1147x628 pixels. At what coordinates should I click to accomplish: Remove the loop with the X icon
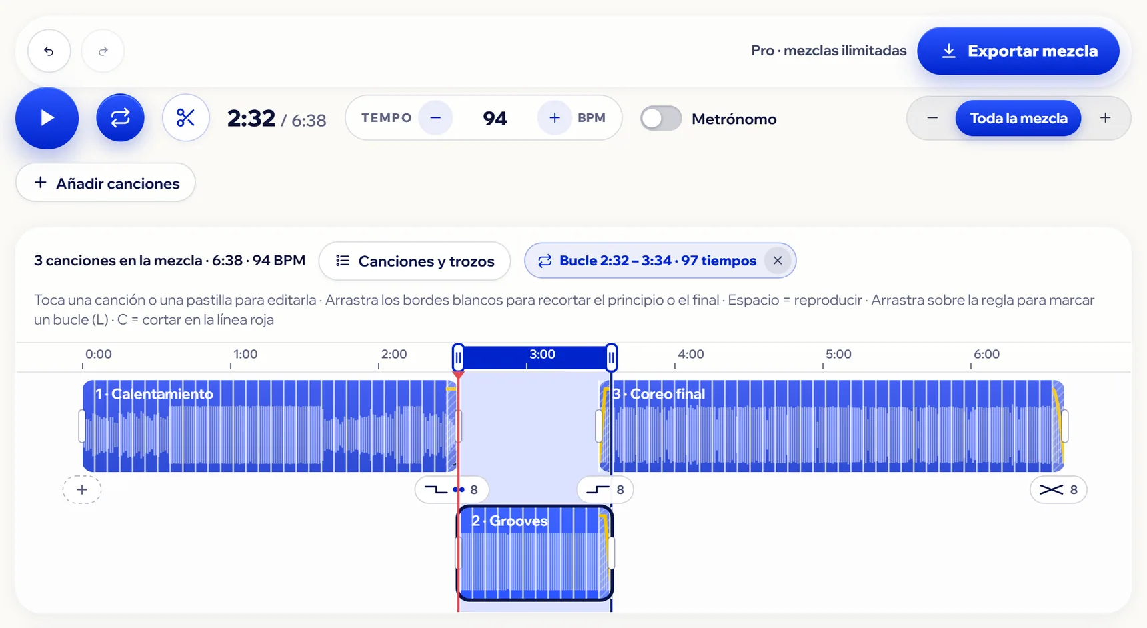pos(777,261)
